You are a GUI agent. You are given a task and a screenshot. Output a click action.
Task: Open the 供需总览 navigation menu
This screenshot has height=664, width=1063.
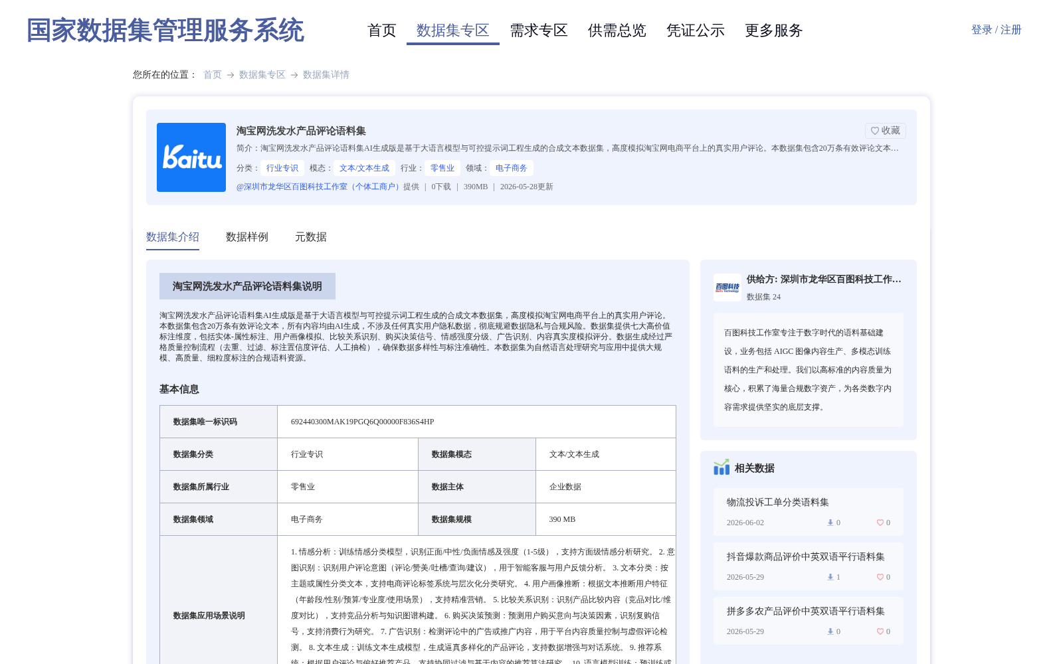click(617, 31)
